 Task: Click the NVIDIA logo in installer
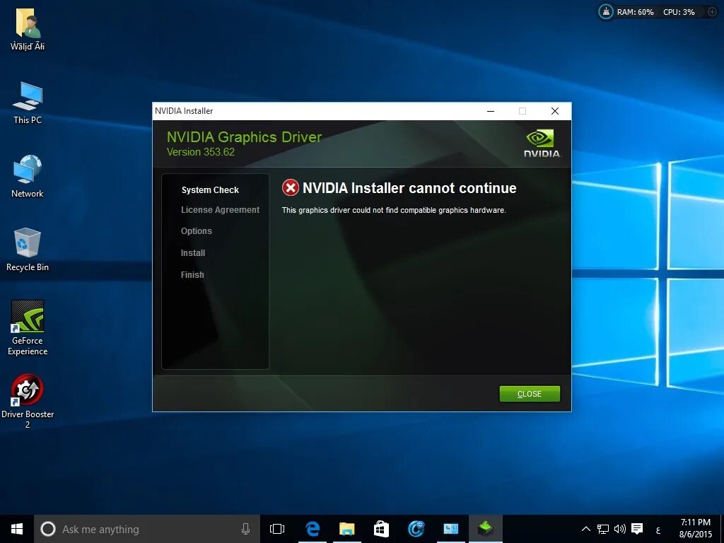[542, 143]
